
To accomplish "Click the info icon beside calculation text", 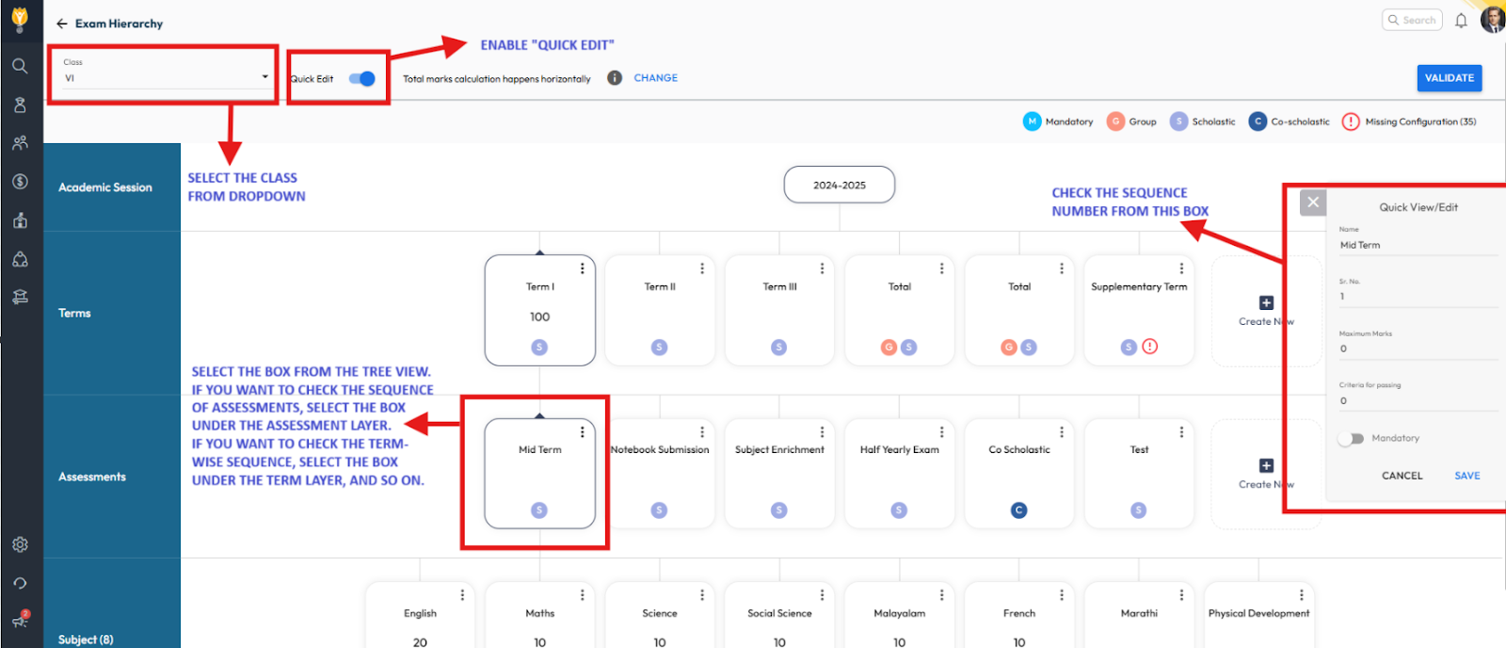I will tap(615, 78).
